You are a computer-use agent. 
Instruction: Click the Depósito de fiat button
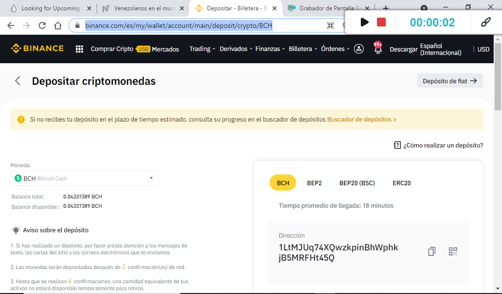point(450,81)
